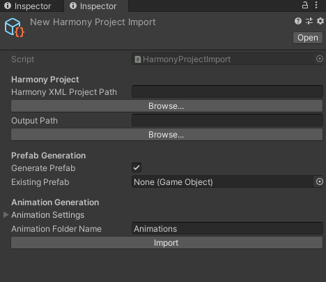Click the Animation Folder Name field
The height and width of the screenshot is (282, 326).
pos(227,228)
